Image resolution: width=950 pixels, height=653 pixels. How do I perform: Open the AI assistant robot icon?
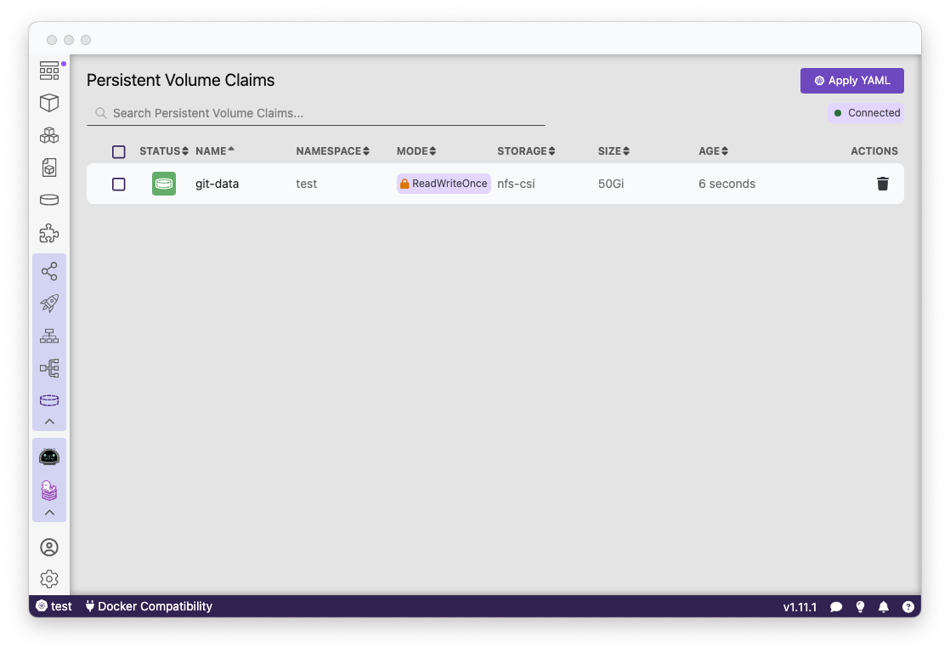tap(48, 456)
